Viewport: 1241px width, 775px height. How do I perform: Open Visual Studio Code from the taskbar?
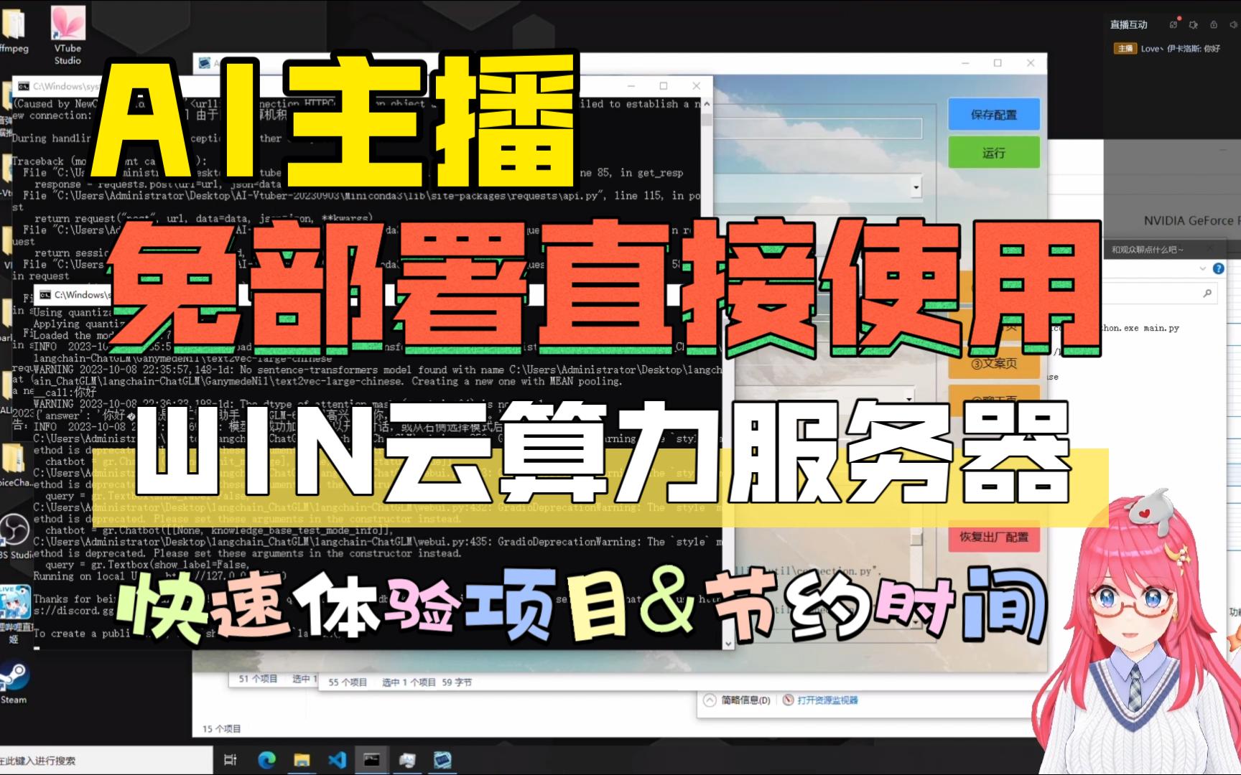click(337, 760)
